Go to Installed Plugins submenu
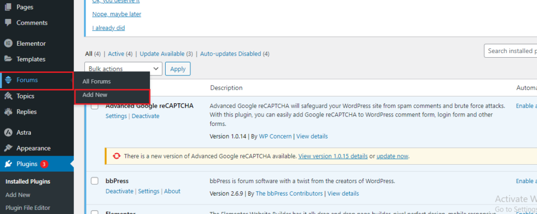The image size is (537, 214). pyautogui.click(x=28, y=181)
